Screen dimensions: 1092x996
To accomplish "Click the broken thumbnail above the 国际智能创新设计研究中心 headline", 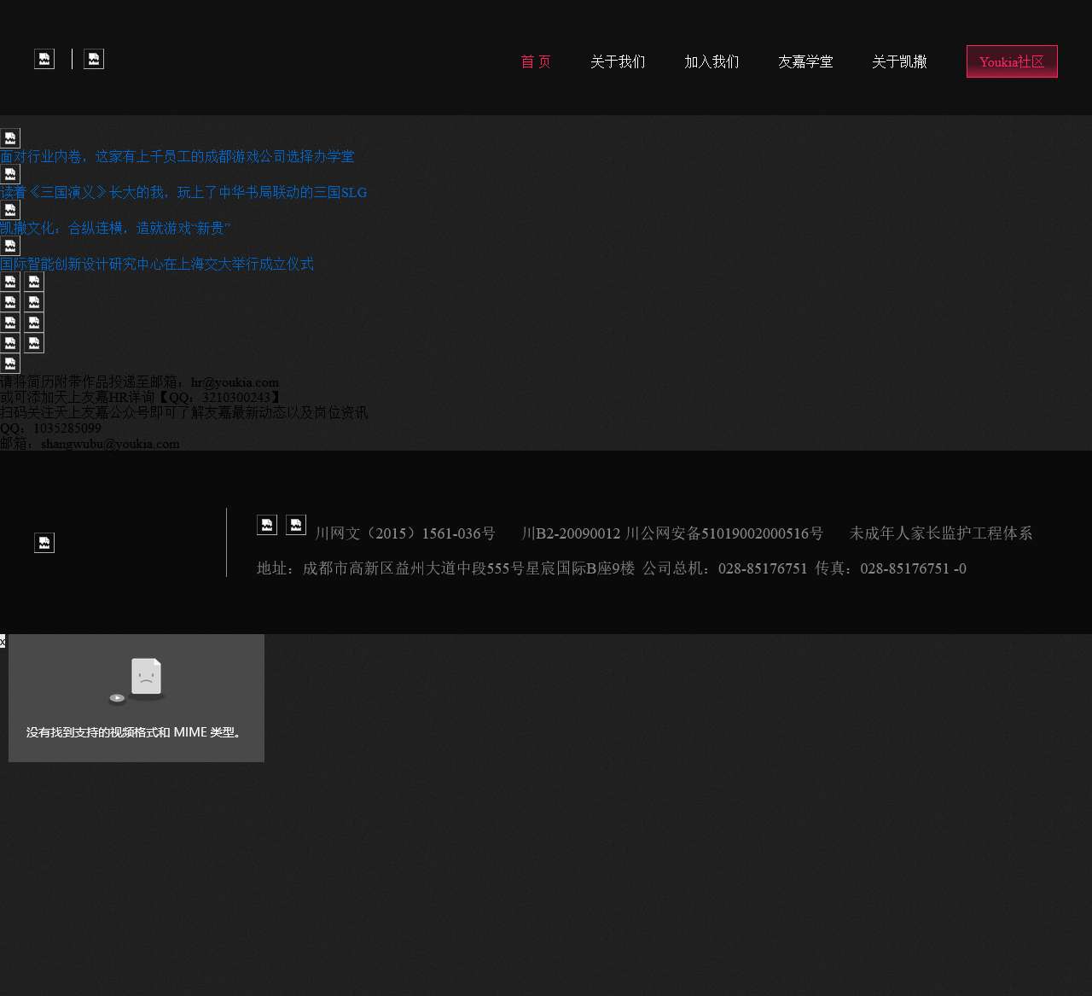I will (x=10, y=246).
